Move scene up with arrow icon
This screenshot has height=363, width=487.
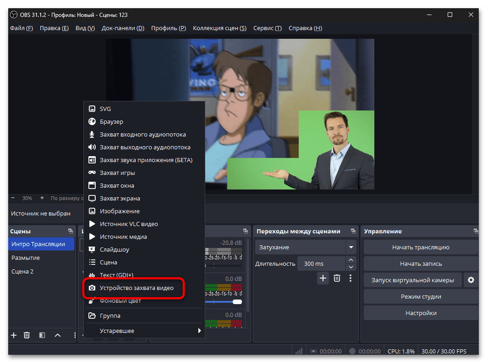pos(58,335)
